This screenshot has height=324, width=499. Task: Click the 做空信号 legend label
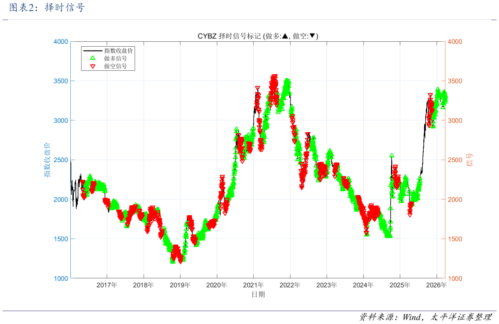tap(116, 66)
